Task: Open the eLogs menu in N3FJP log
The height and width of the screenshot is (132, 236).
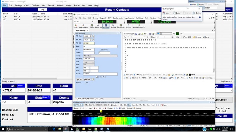Action: click(69, 5)
